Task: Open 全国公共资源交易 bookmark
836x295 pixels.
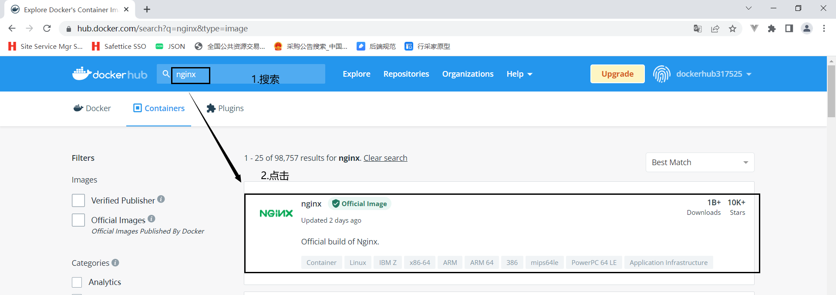Action: coord(229,46)
